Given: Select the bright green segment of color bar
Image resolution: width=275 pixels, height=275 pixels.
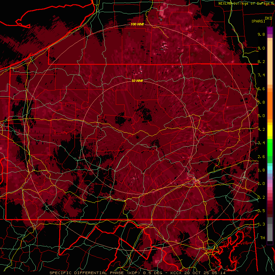Looking at the screenshot, I should tap(270, 147).
